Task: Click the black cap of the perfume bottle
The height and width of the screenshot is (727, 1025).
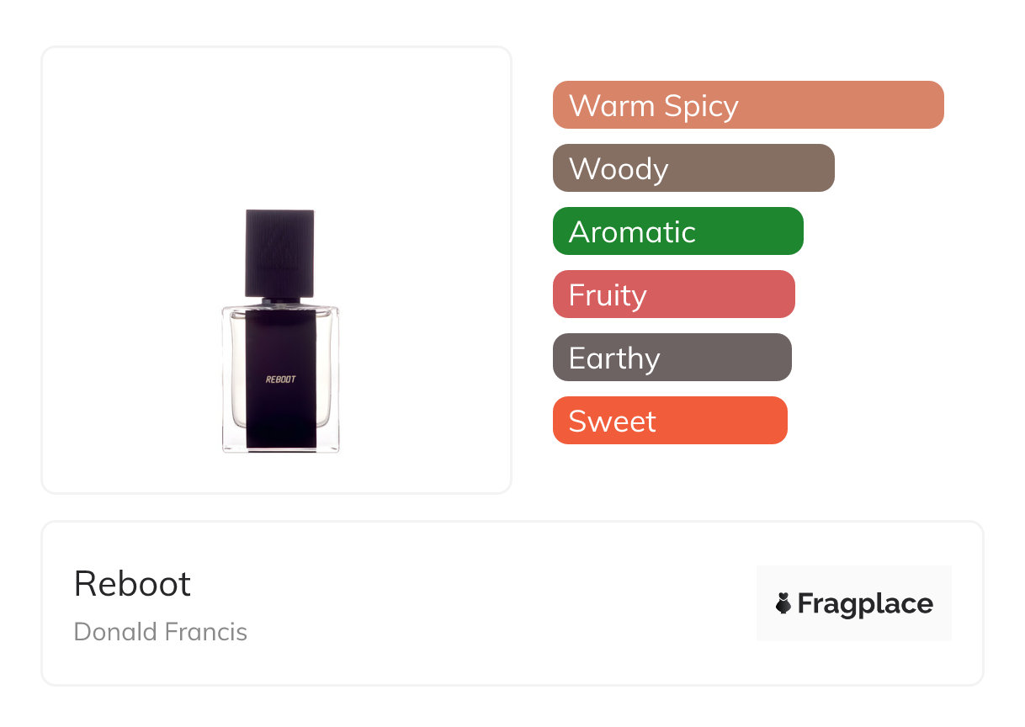Action: tap(280, 252)
